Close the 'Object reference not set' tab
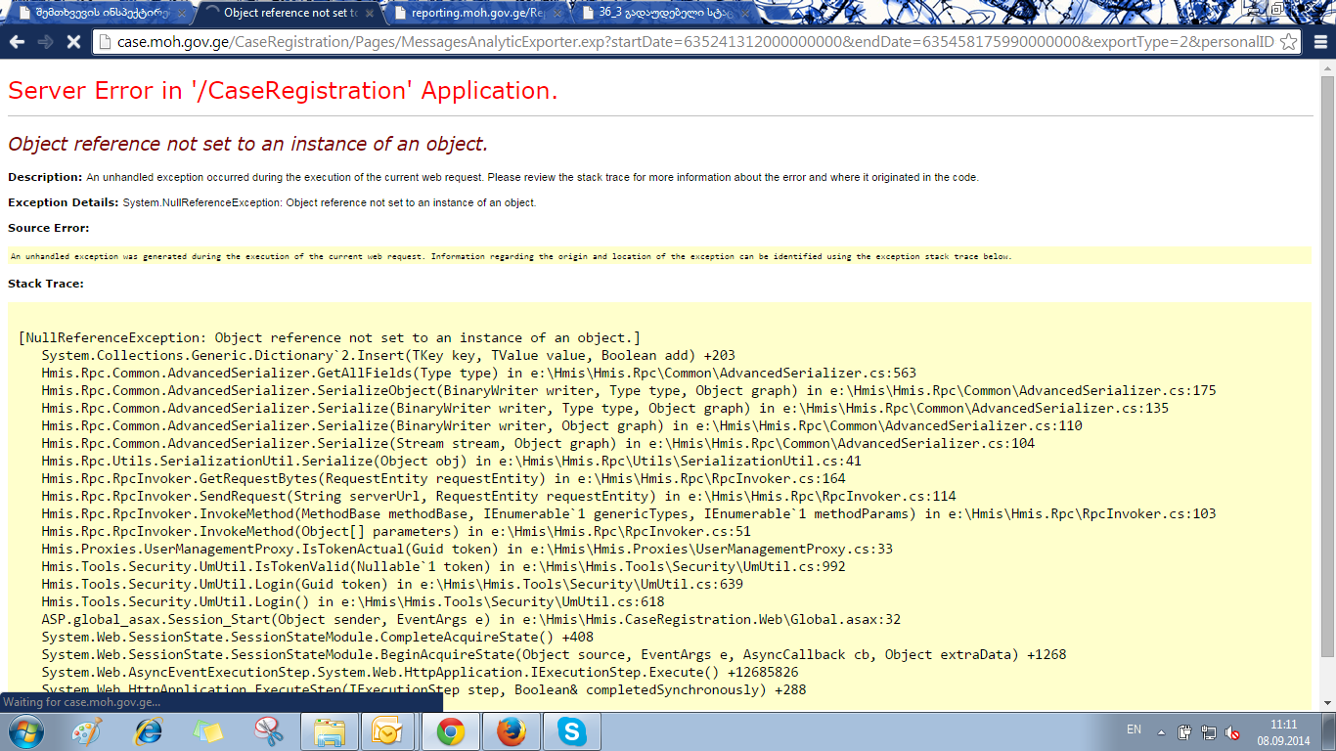This screenshot has height=751, width=1336. 370,13
